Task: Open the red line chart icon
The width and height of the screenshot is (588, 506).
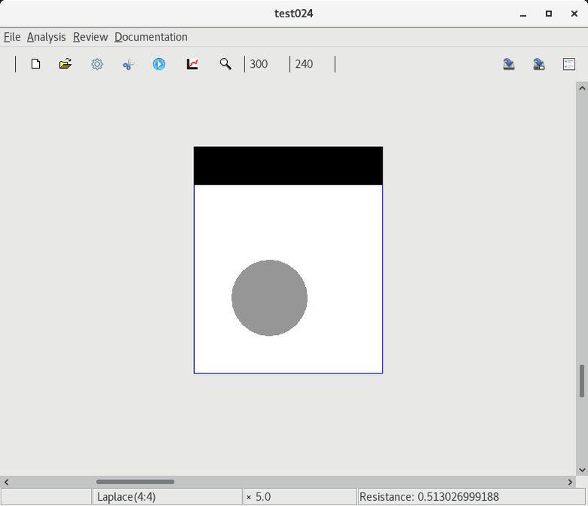Action: [x=192, y=64]
